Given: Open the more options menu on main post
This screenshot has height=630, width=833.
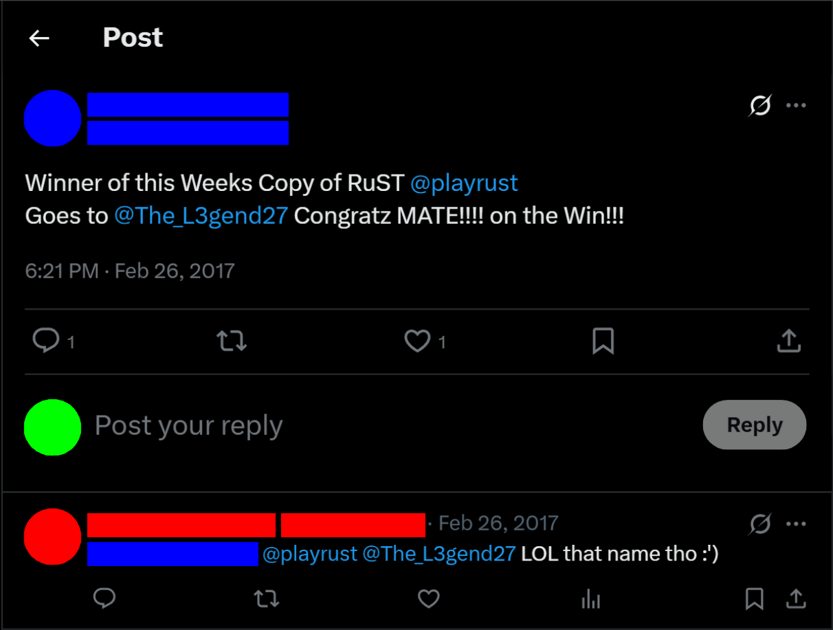Looking at the screenshot, I should point(796,106).
